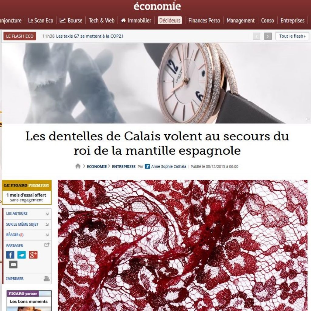Select the Décideurs navigation tab

[170, 20]
